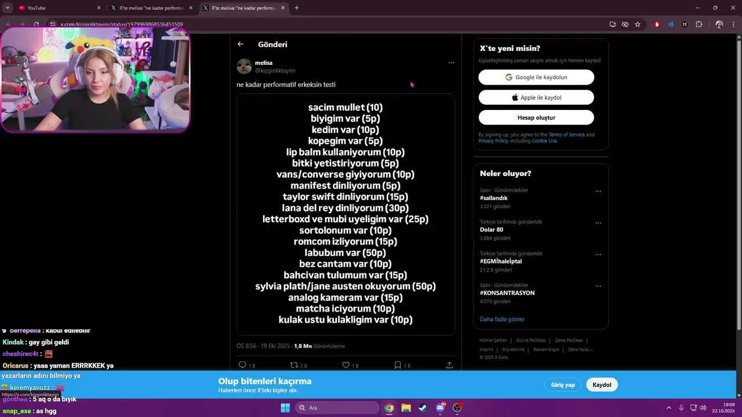Open the tab search dropdown arrow
Screen dimensions: 742x417
8,8
